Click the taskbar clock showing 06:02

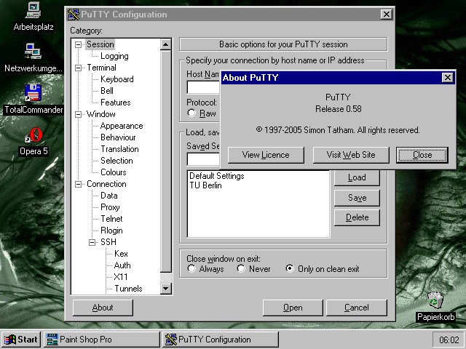449,340
